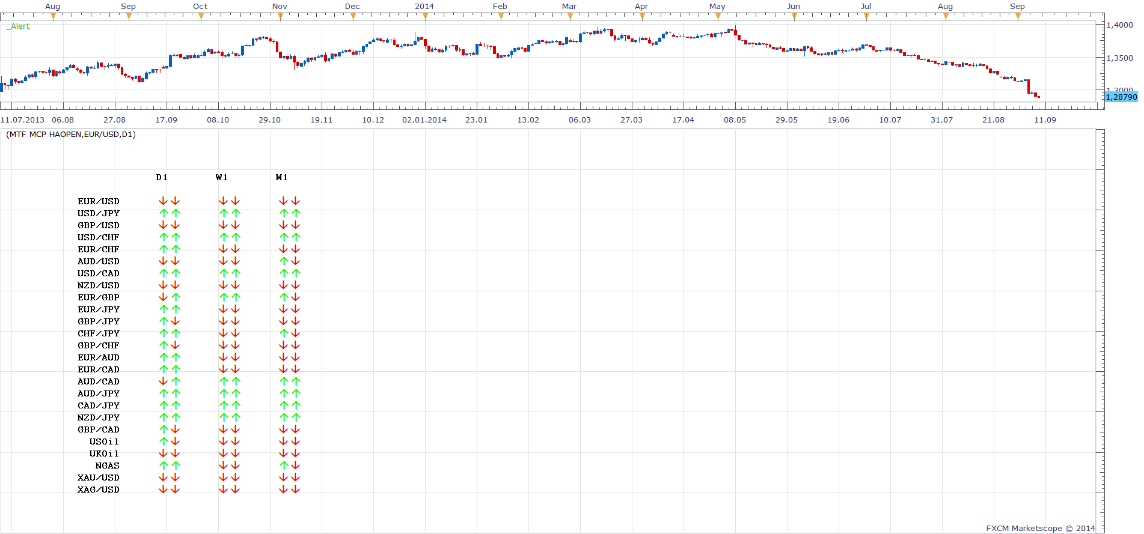Click the current price tag 1,28790
1144x534 pixels.
1121,97
